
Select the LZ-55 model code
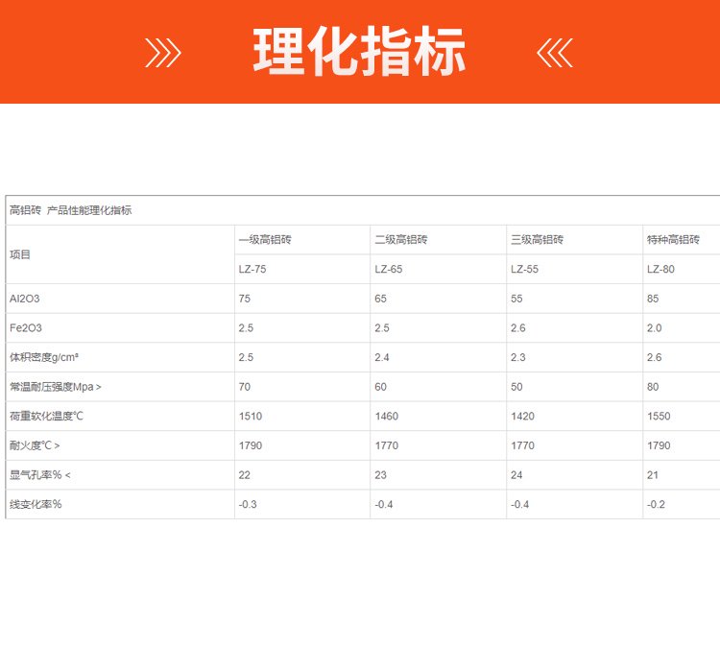(x=525, y=270)
